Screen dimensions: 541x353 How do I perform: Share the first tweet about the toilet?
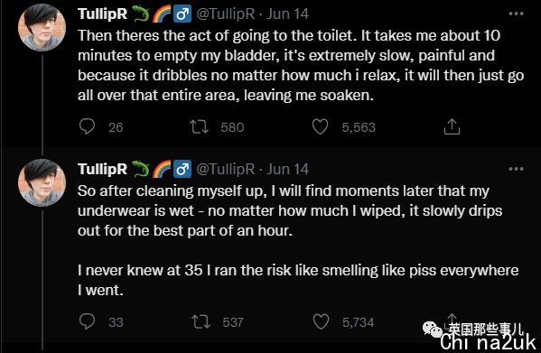(x=452, y=126)
